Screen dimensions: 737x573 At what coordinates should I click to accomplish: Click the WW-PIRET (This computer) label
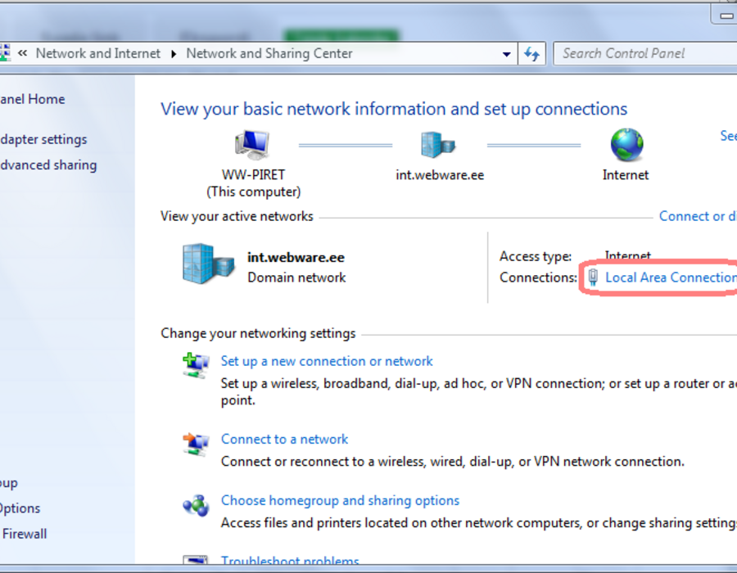tap(253, 183)
